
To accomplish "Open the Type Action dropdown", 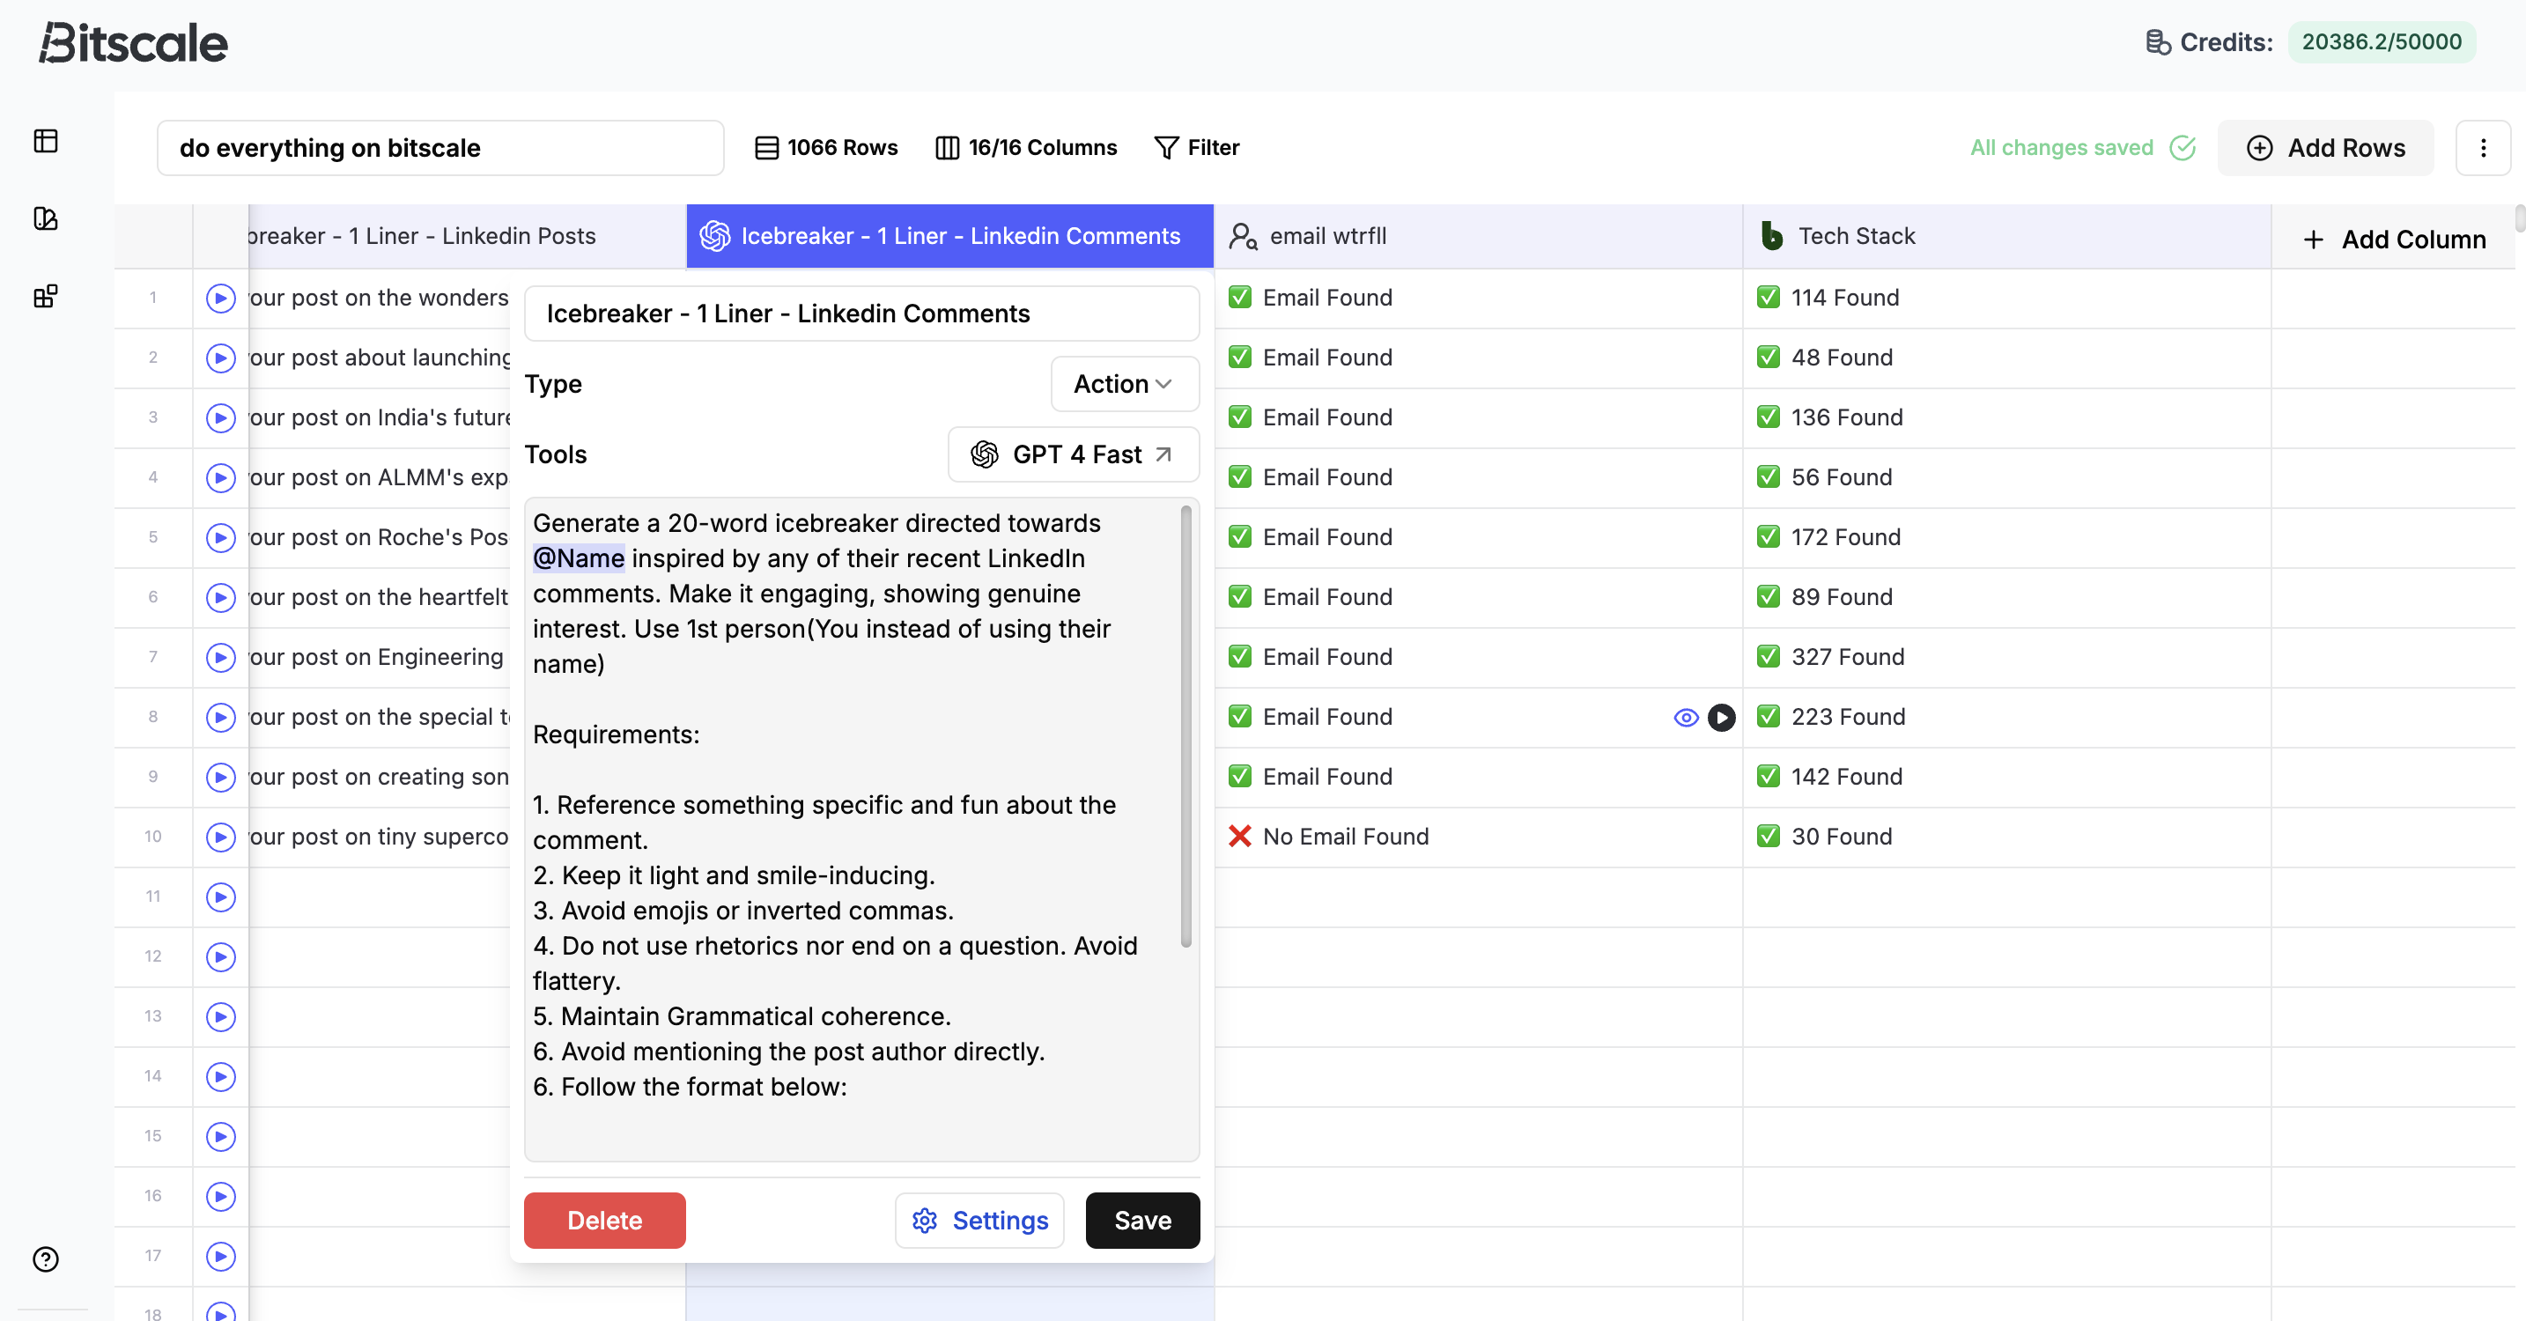I will tap(1124, 385).
